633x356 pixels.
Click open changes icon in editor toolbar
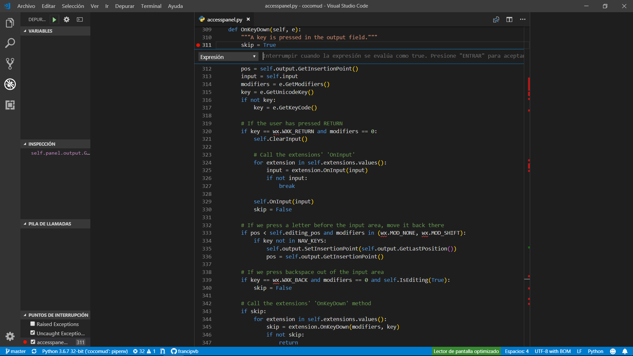[496, 19]
